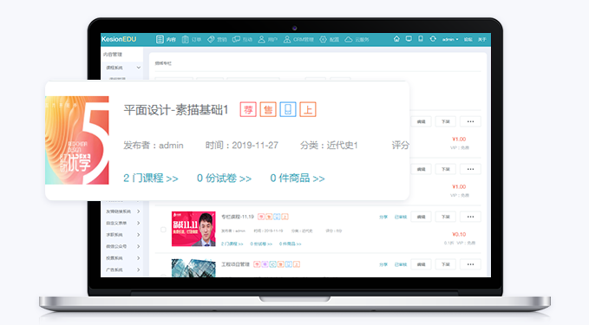Screen dimensions: 589x325
Task: Open the 关于 link in the header
Action: pyautogui.click(x=482, y=39)
